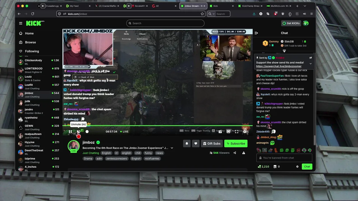Open jandro Counter-Strike 2 stream

(x=39, y=111)
